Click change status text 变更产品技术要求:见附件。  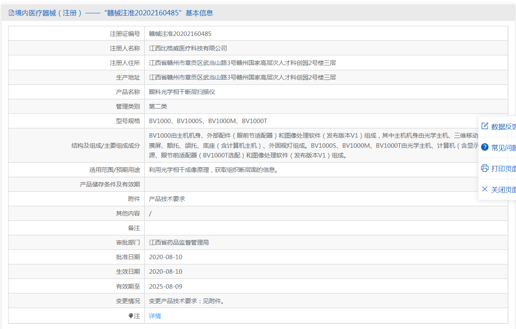point(187,301)
